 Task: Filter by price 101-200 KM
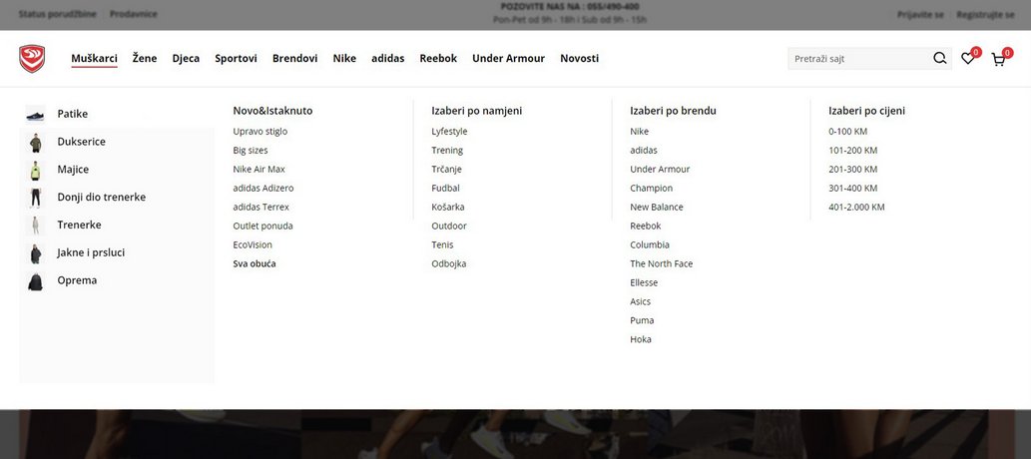coord(852,151)
